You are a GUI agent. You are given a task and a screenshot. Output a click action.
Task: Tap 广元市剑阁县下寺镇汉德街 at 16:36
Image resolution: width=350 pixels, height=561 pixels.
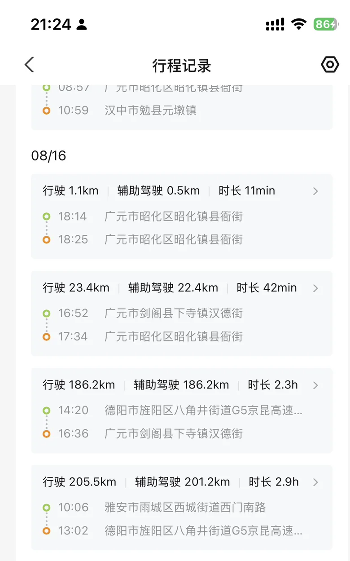(174, 433)
